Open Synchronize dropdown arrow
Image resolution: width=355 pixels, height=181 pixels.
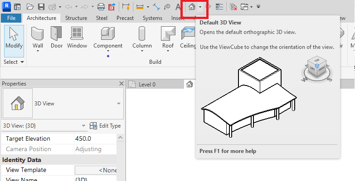[60, 7]
